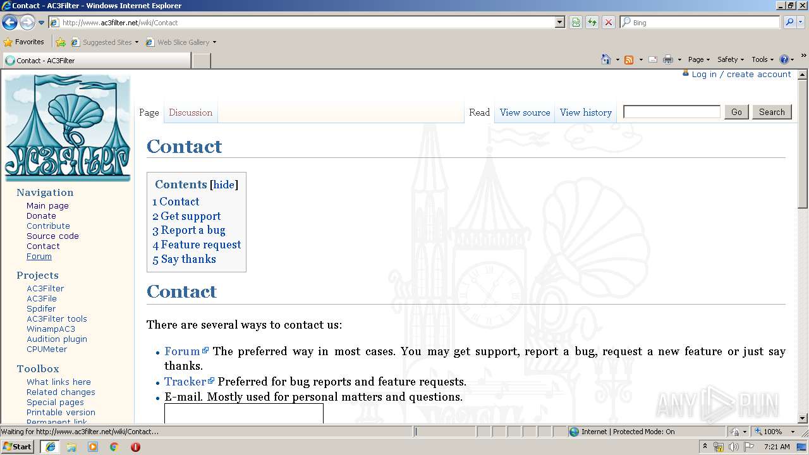Click the Home icon in command bar

[606, 59]
